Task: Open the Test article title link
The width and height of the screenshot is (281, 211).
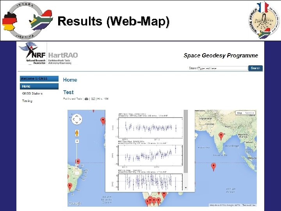Action: click(x=68, y=92)
